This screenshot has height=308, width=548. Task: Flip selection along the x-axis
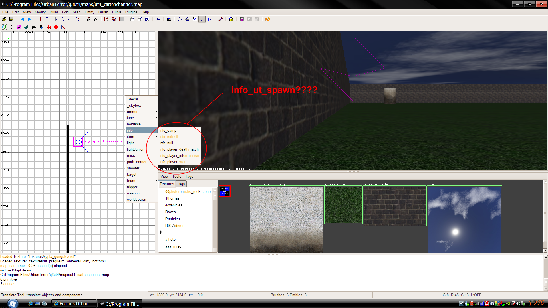(x=41, y=19)
